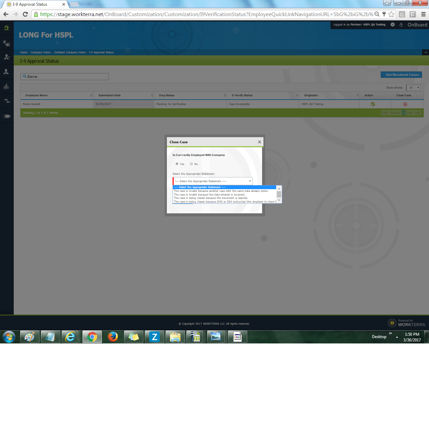
Task: Close the Close Case dialog with X
Action: click(259, 142)
